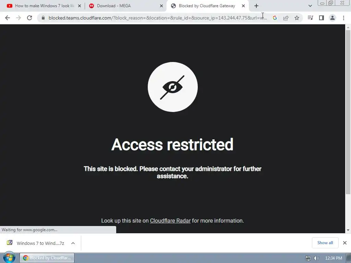
Task: Dismiss the downloads bar
Action: coord(345,243)
